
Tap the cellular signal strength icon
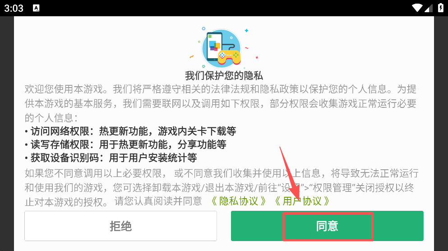point(428,8)
